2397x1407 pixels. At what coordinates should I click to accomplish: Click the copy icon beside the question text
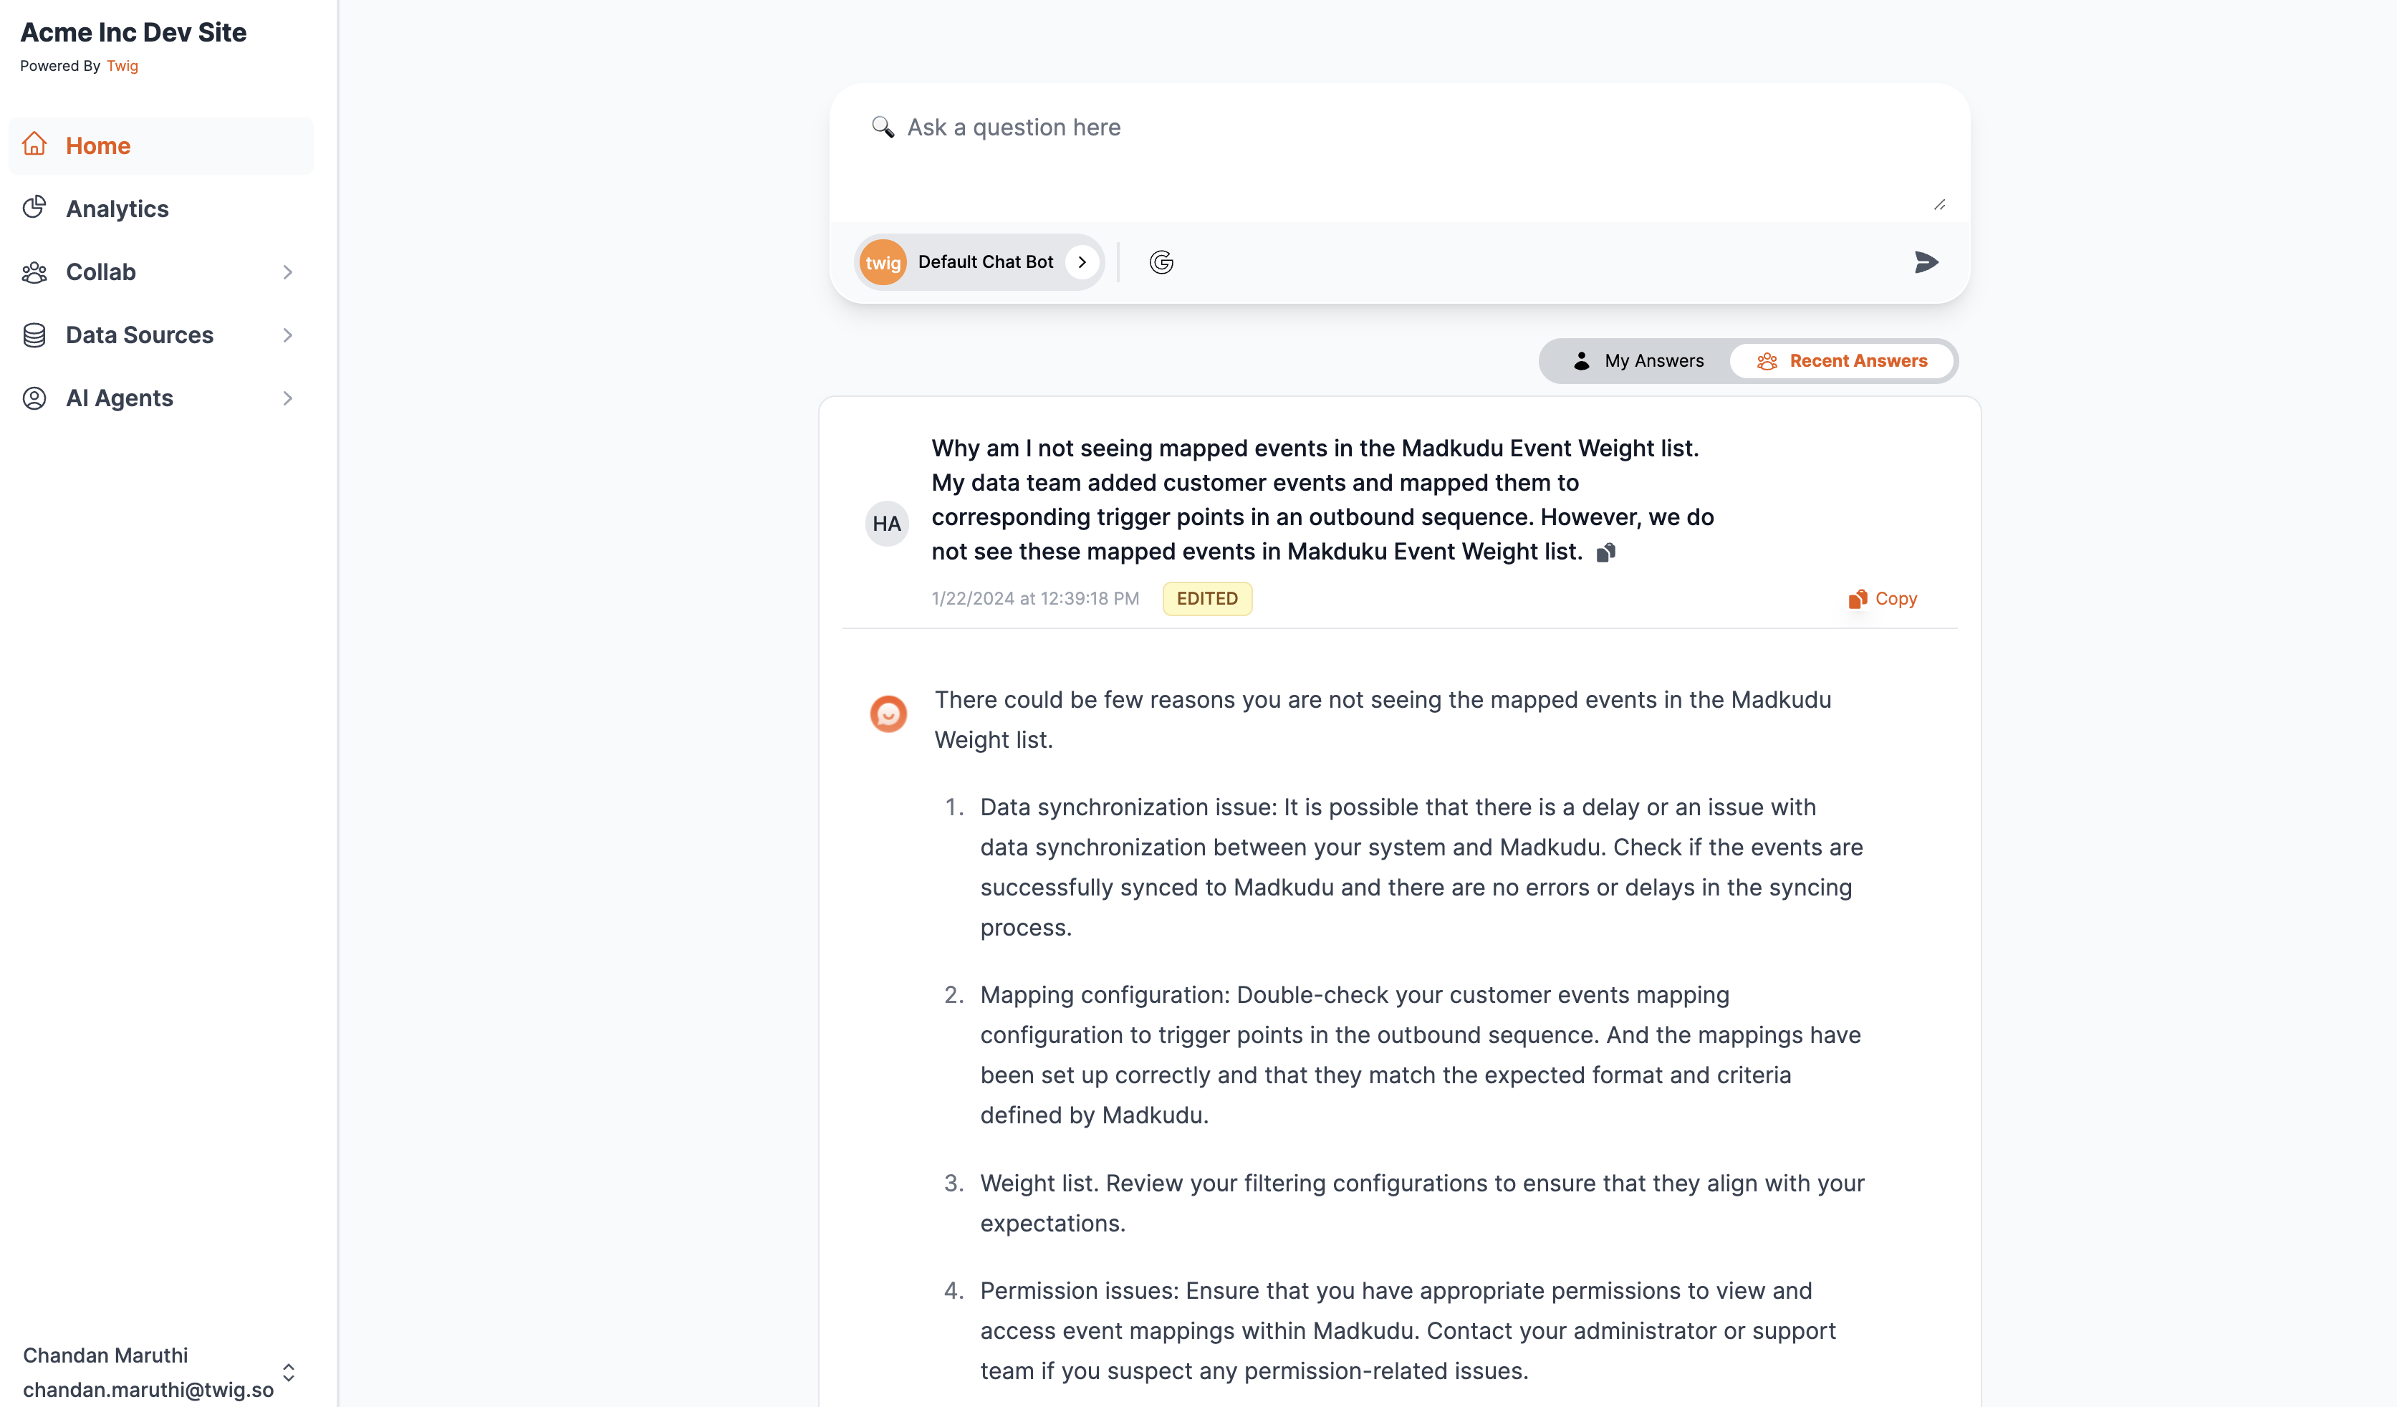click(x=1605, y=553)
